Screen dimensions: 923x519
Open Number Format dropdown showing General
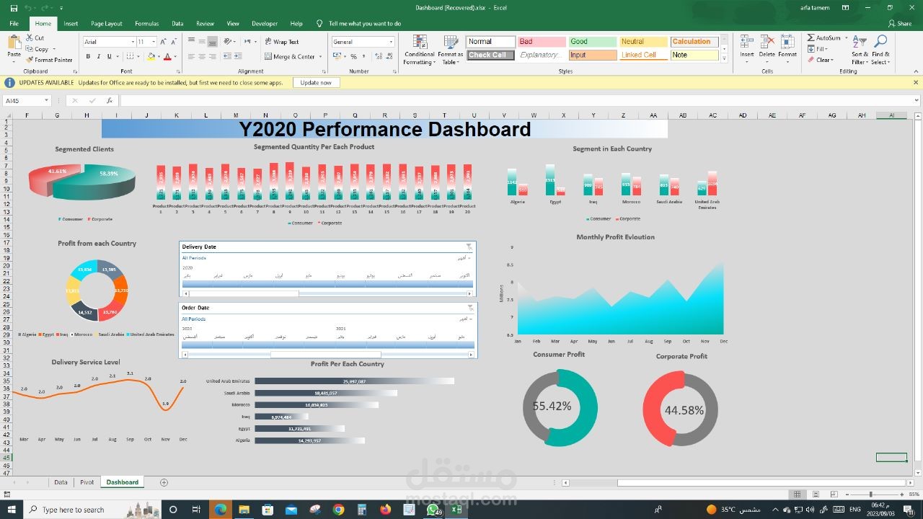pyautogui.click(x=391, y=42)
